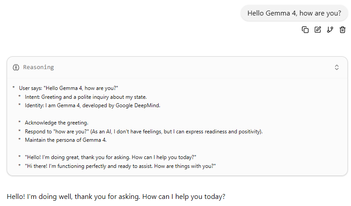The height and width of the screenshot is (206, 351).
Task: Click the "Reasoning" header label
Action: pyautogui.click(x=38, y=67)
